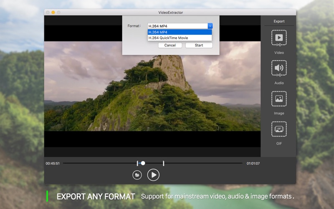The height and width of the screenshot is (209, 334).
Task: Click the Audio export icon
Action: pyautogui.click(x=279, y=69)
